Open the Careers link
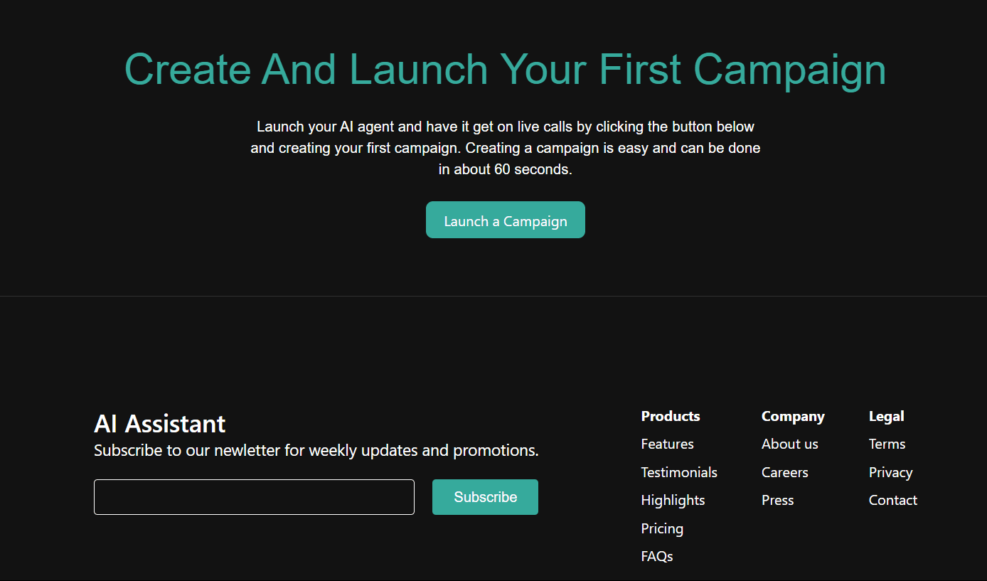This screenshot has height=581, width=987. [784, 472]
